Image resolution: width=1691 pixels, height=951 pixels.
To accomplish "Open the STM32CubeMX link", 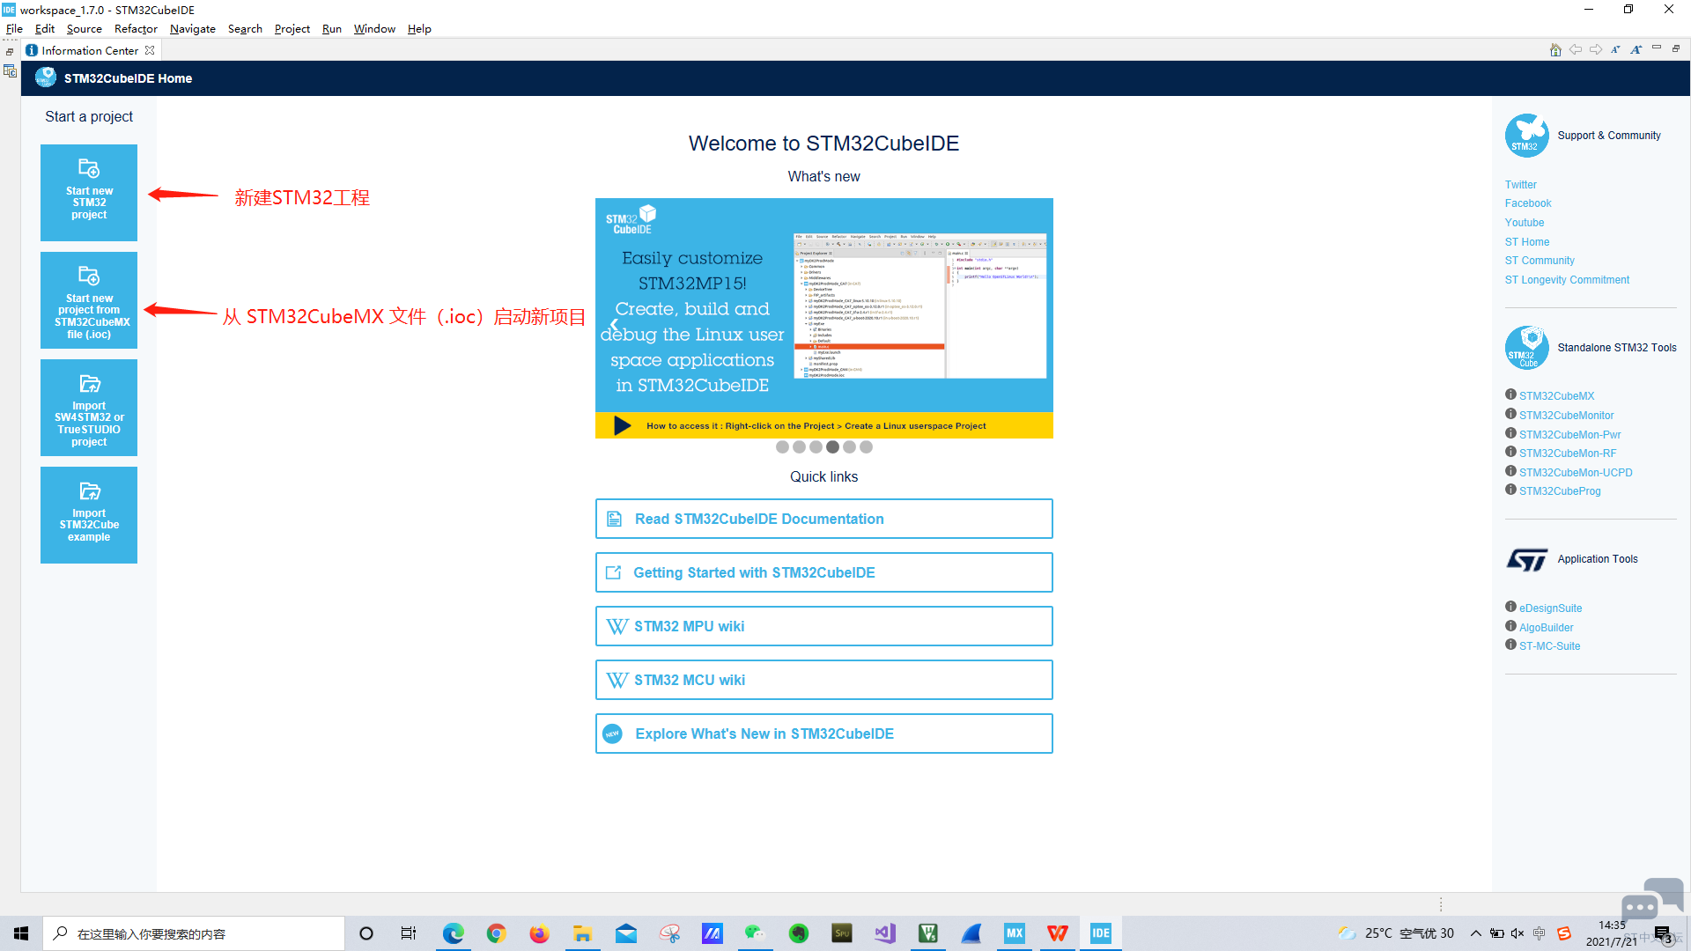I will pos(1556,396).
